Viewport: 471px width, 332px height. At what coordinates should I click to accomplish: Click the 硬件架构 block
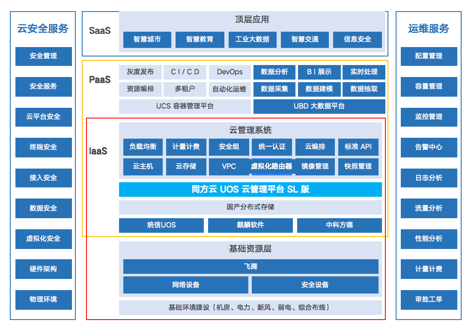44,269
